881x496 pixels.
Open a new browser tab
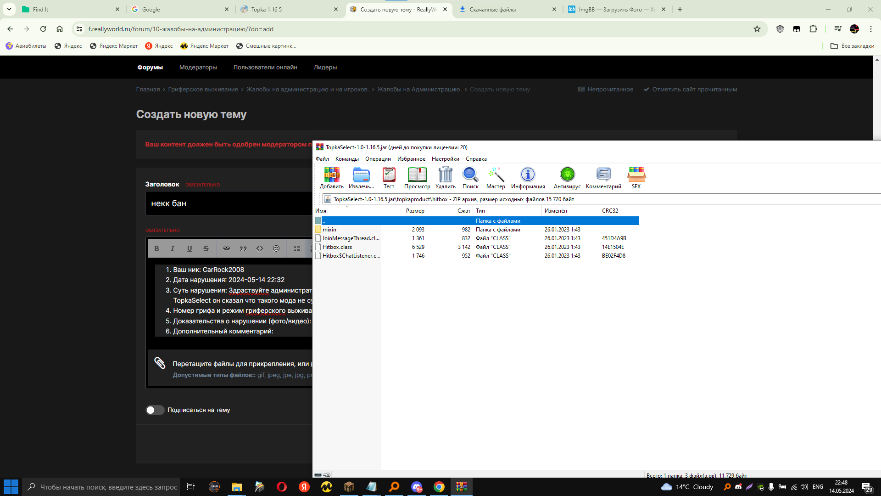click(x=680, y=9)
